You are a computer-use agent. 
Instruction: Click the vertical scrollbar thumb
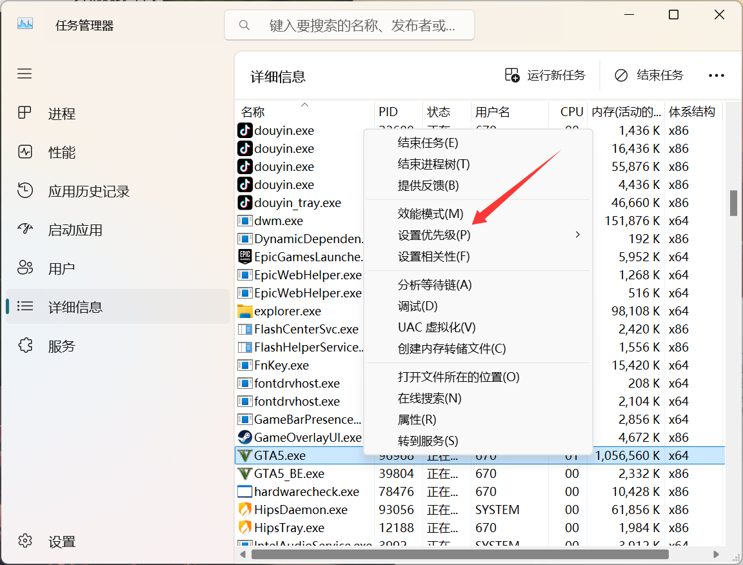733,203
